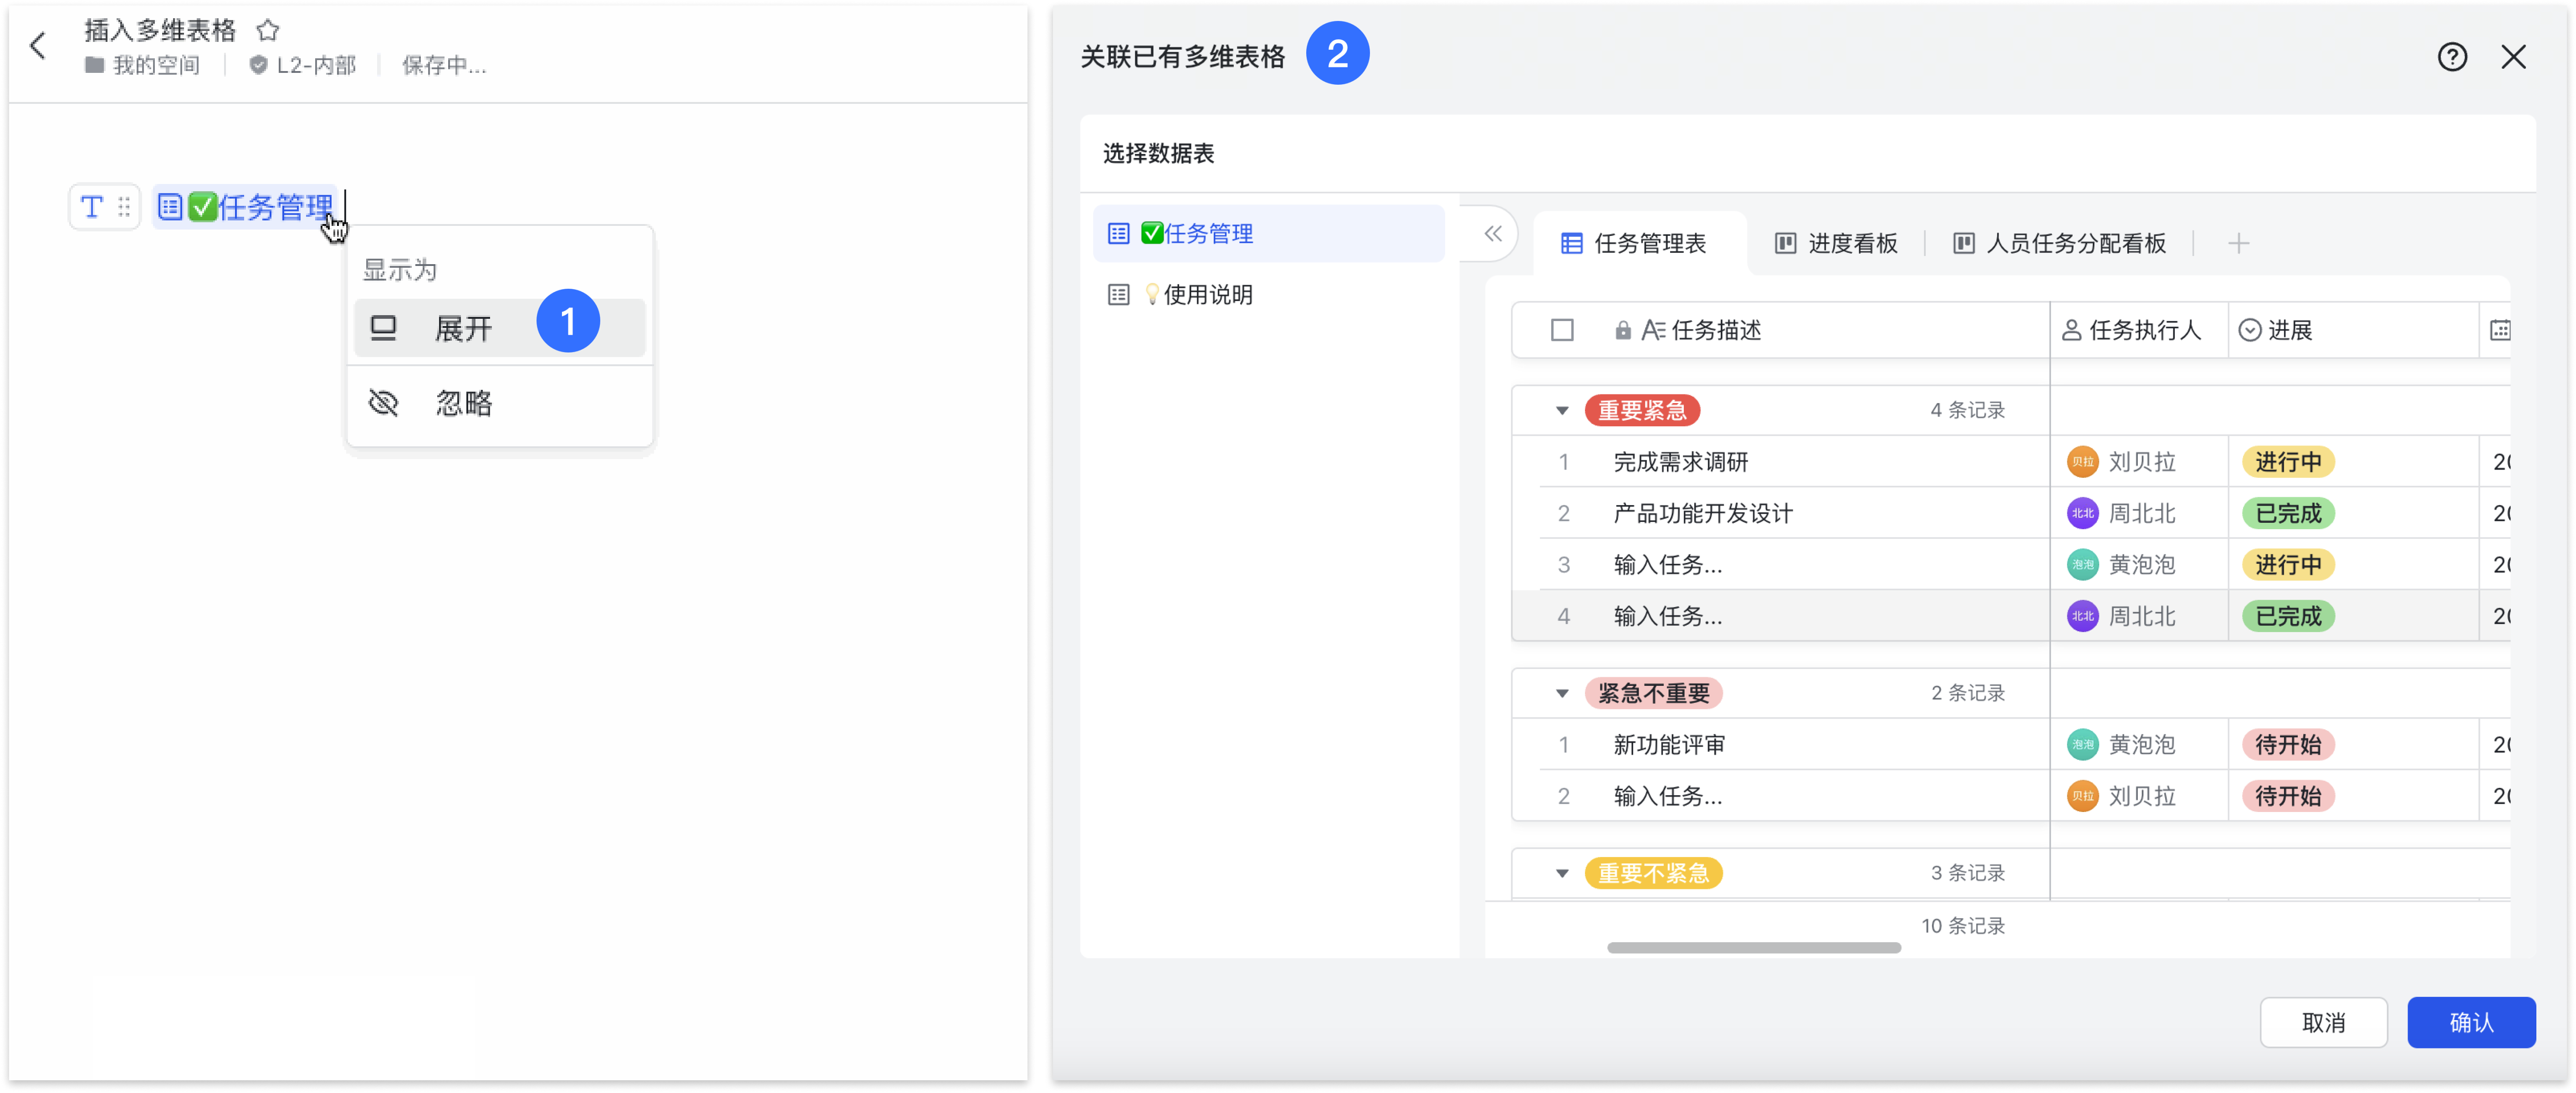Click 待开始 status in 新功能评审 row

coord(2288,745)
